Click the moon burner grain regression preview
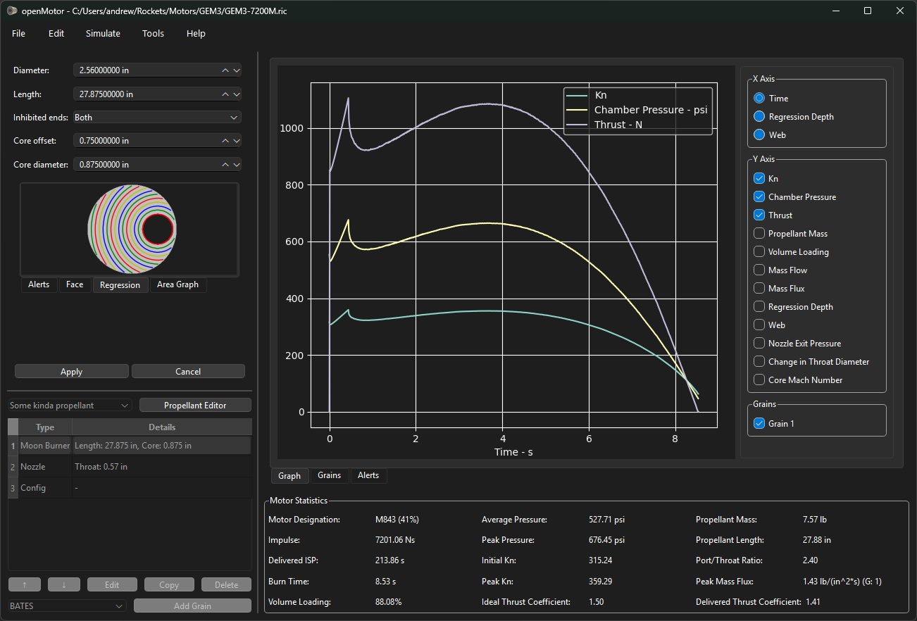This screenshot has height=621, width=917. (131, 229)
